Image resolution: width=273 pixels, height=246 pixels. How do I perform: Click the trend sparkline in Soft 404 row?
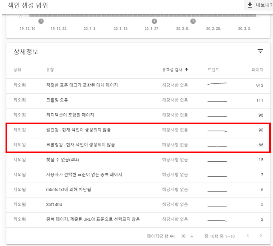click(x=217, y=206)
